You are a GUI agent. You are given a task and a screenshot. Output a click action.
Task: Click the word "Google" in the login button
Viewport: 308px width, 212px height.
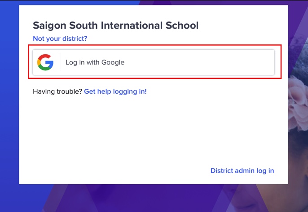click(113, 62)
